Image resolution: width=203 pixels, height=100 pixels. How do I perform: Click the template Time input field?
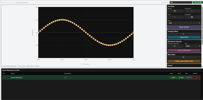point(176,17)
